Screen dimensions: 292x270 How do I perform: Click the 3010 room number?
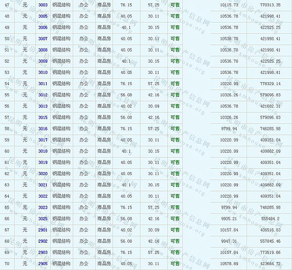[43, 72]
